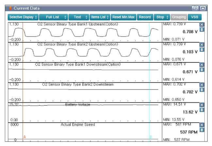Viewport: 212px width, 146px height.
Task: Open the Full List dropdown
Action: (53, 17)
